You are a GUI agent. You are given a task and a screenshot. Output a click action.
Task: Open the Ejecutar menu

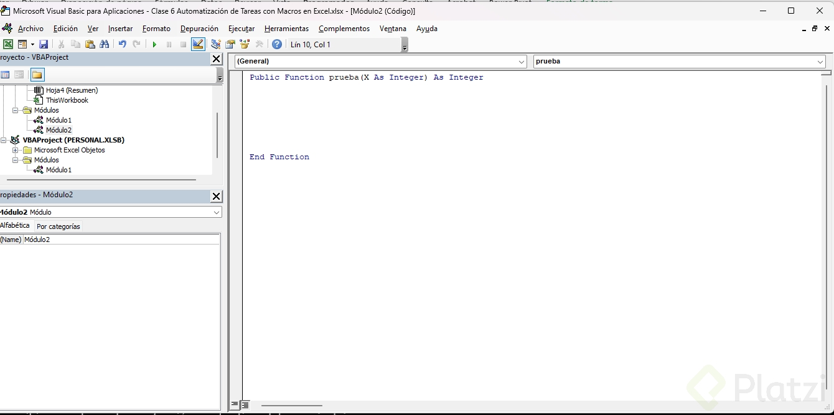[241, 29]
